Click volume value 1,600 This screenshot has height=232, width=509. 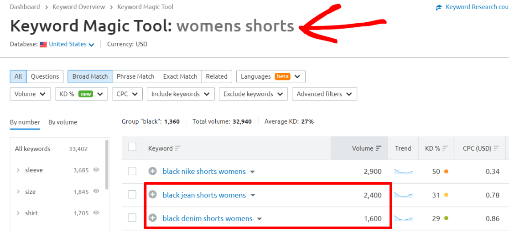pyautogui.click(x=373, y=218)
